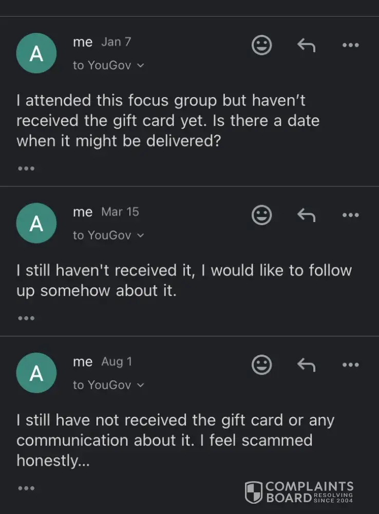Screen dimensions: 379x514
Task: Reply to the Jan 7 email
Action: (x=306, y=45)
